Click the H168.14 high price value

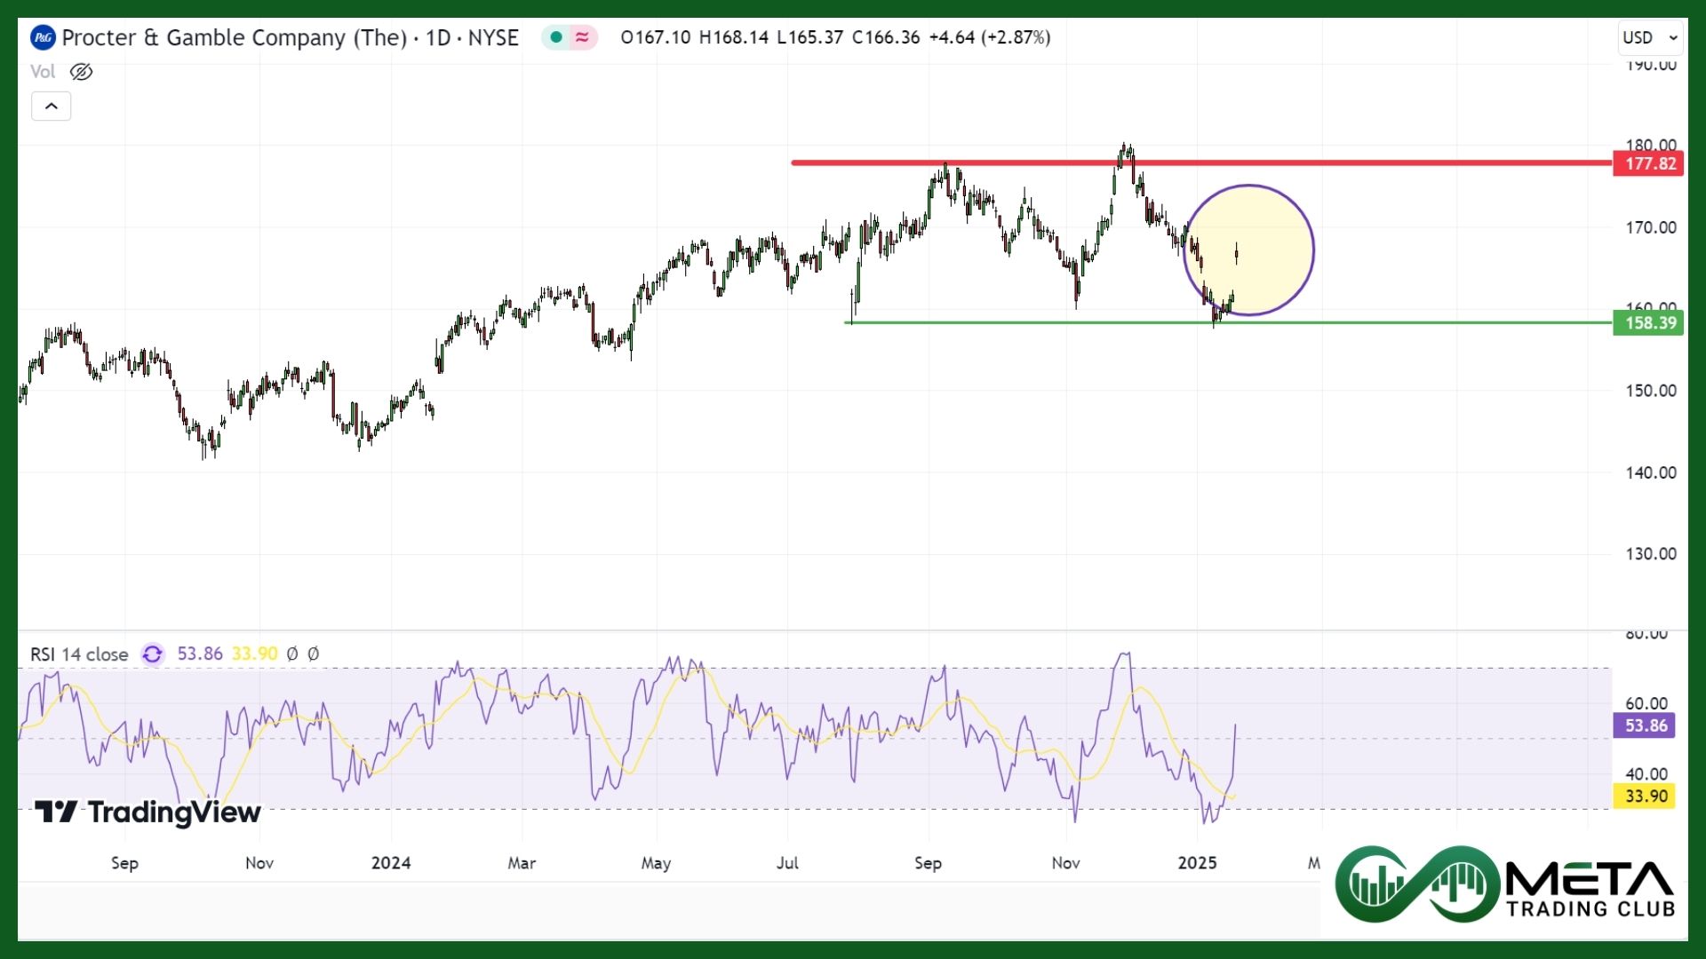pos(734,37)
